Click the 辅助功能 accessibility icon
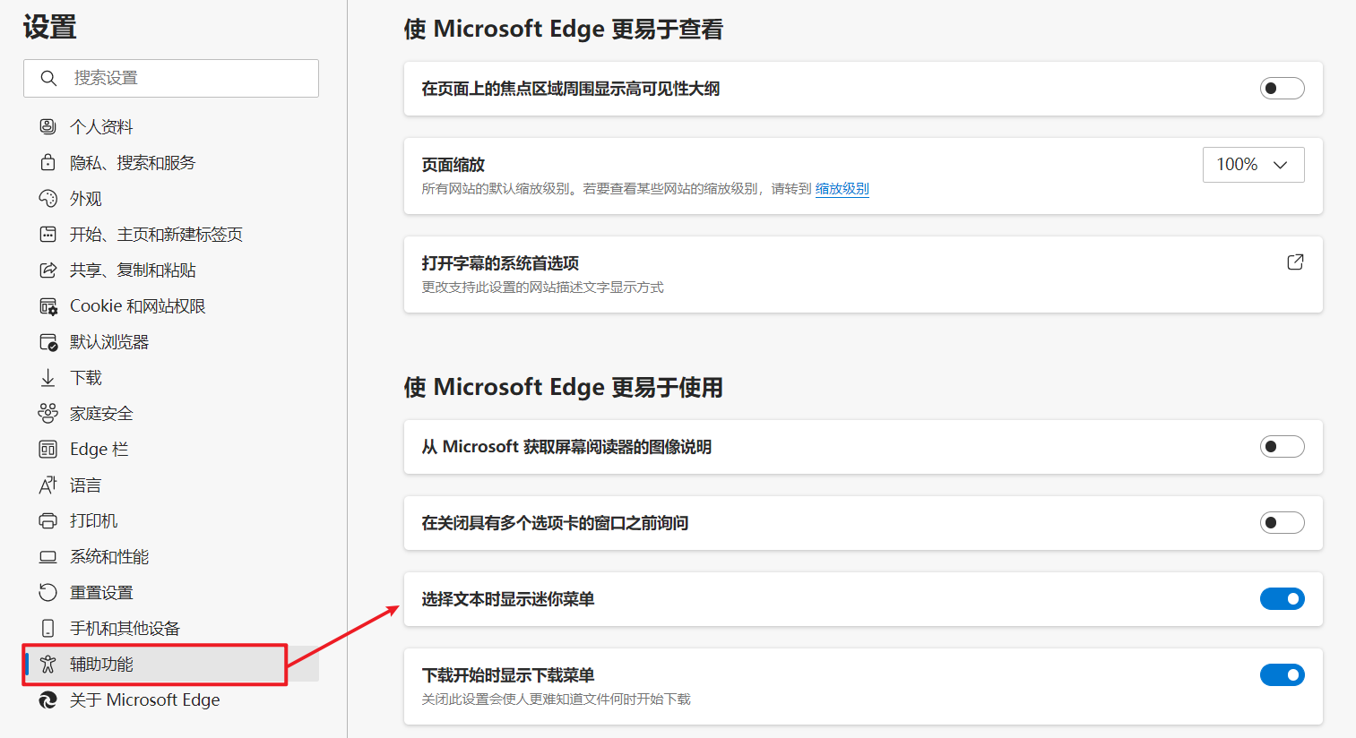 [48, 664]
